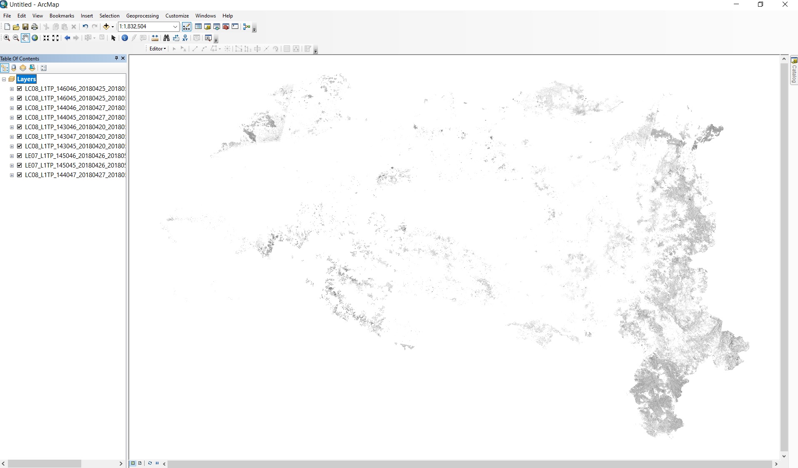The width and height of the screenshot is (798, 468).
Task: Uncheck visibility of LC08_L1TP_146046 layer
Action: 19,88
